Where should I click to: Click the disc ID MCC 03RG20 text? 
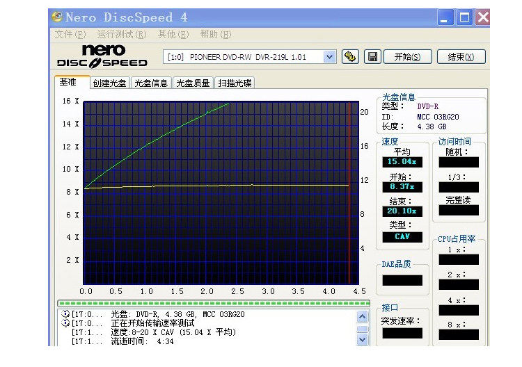point(438,117)
